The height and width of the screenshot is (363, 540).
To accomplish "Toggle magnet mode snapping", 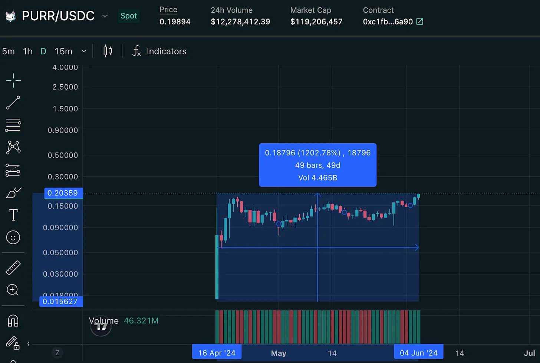I will (x=13, y=320).
